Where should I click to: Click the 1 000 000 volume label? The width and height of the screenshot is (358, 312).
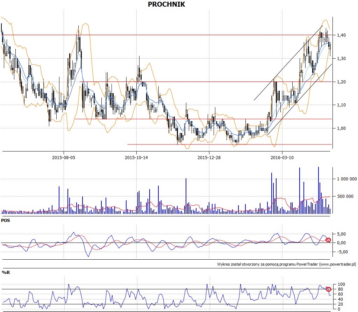pyautogui.click(x=347, y=179)
